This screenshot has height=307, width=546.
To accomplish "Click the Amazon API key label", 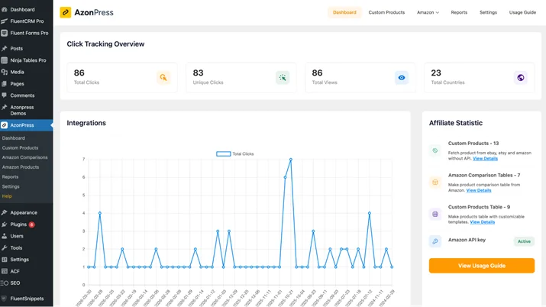I will [x=467, y=240].
